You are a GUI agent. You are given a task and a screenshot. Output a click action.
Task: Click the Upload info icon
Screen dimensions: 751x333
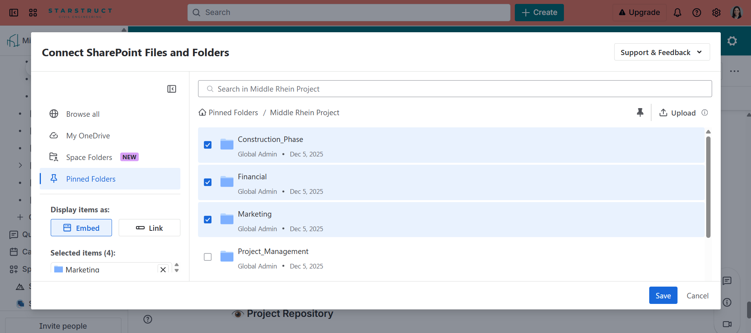(x=705, y=113)
